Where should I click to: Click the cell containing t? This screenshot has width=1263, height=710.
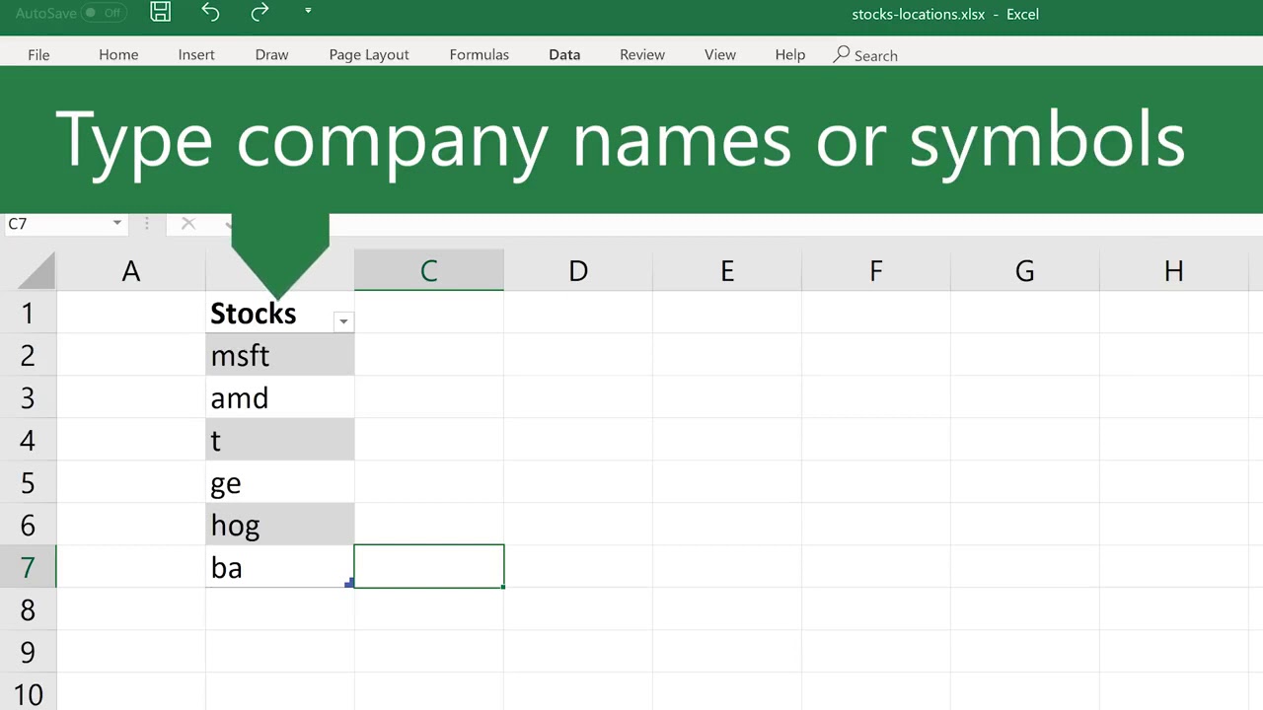pyautogui.click(x=280, y=440)
